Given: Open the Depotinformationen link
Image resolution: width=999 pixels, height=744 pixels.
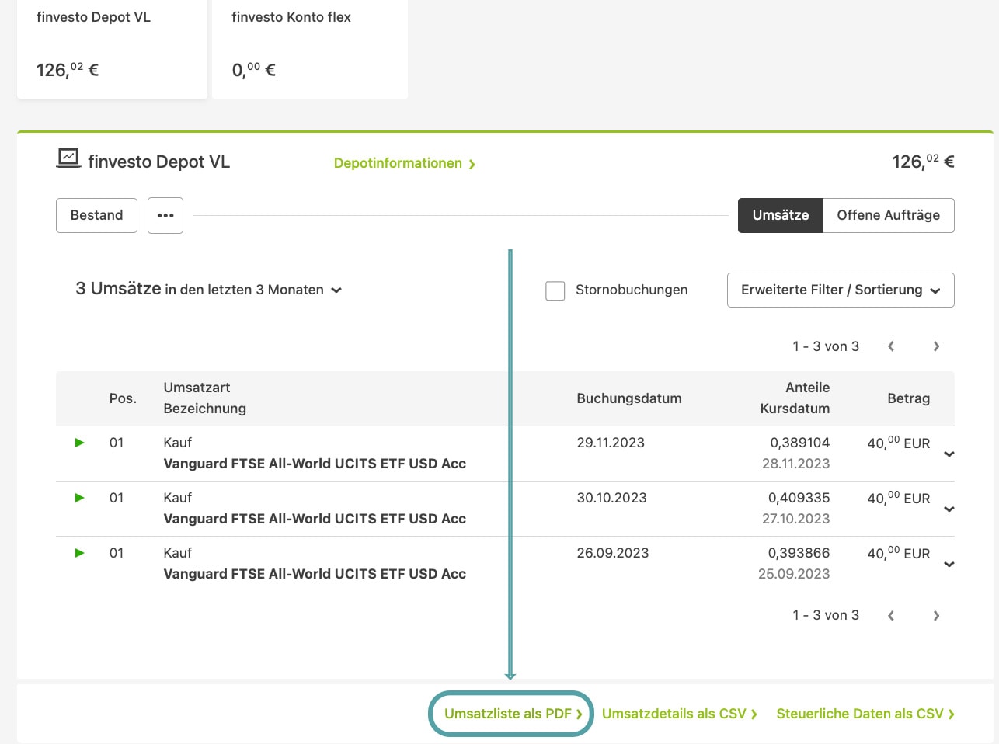Looking at the screenshot, I should coord(404,163).
